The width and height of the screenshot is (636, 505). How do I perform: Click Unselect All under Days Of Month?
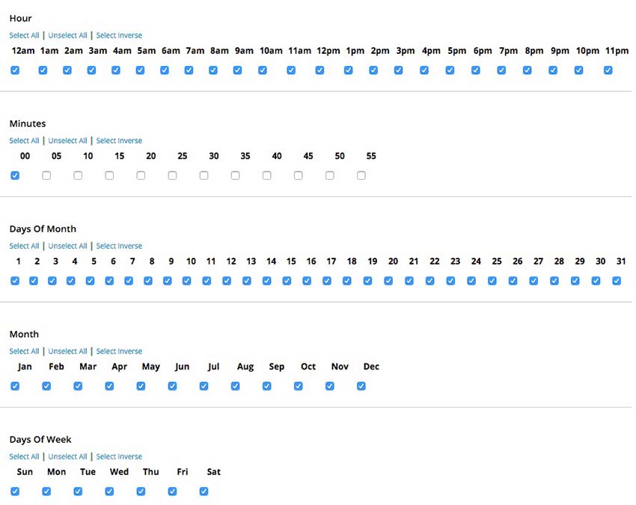coord(68,246)
